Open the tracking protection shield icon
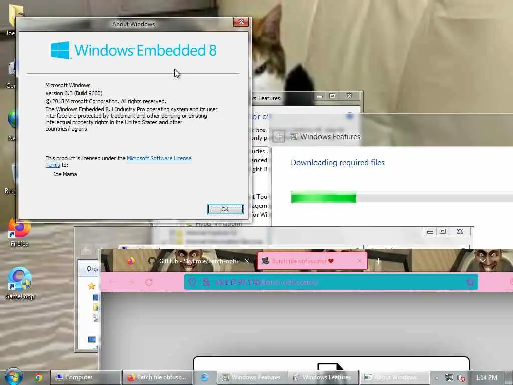This screenshot has height=385, width=513. [192, 282]
